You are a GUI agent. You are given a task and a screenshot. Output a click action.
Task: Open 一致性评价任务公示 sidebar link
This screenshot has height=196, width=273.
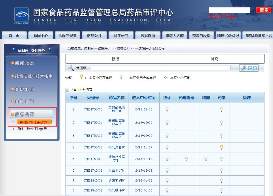(x=34, y=122)
